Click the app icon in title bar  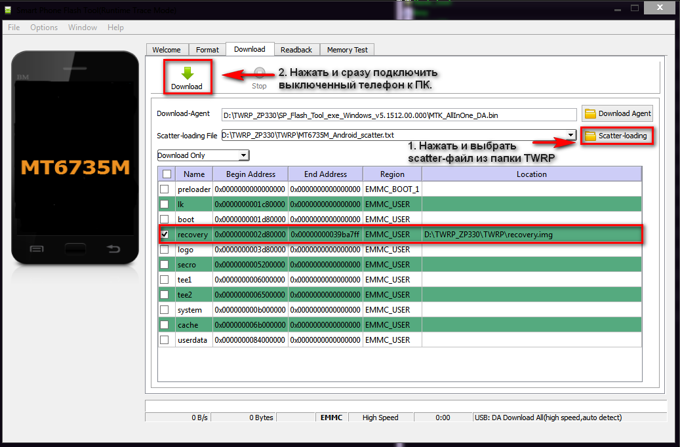click(x=8, y=10)
